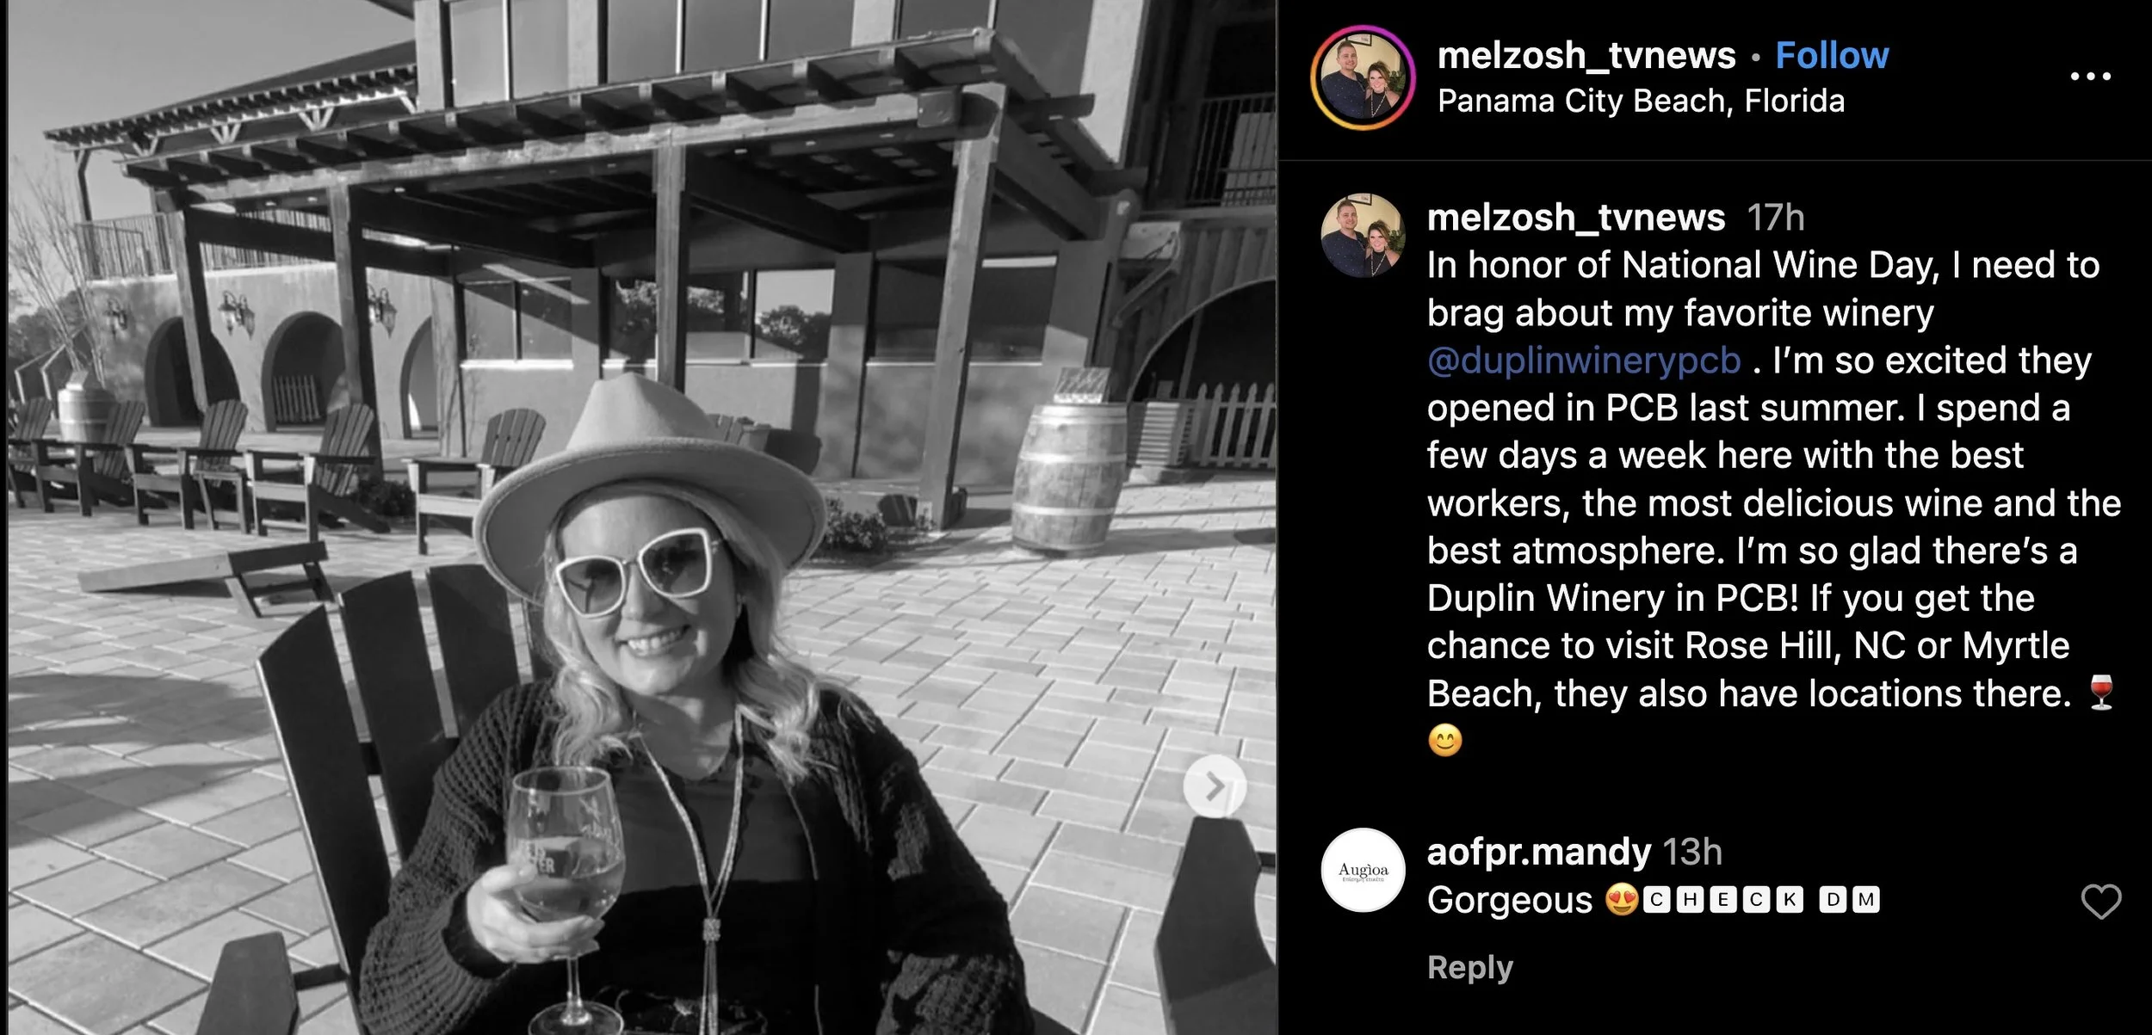Click the 13h comment timestamp

coord(1692,852)
